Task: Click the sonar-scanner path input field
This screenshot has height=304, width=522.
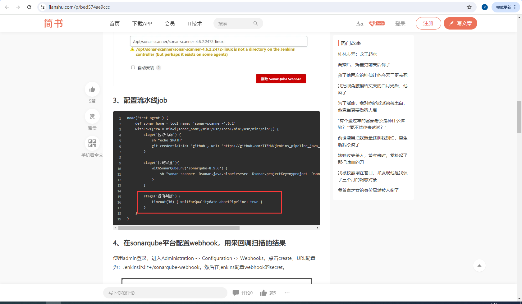Action: click(218, 41)
